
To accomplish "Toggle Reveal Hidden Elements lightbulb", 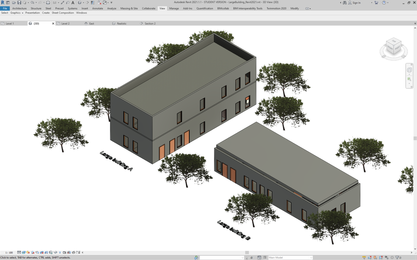I will pyautogui.click(x=60, y=253).
